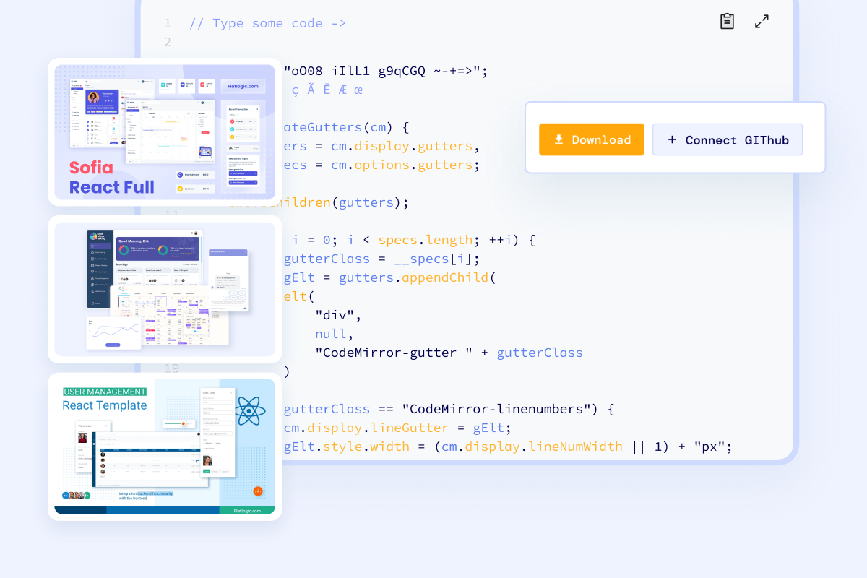Screen dimensions: 867x578
Task: Click cm.display.lineGutter = gElt line
Action: [397, 428]
